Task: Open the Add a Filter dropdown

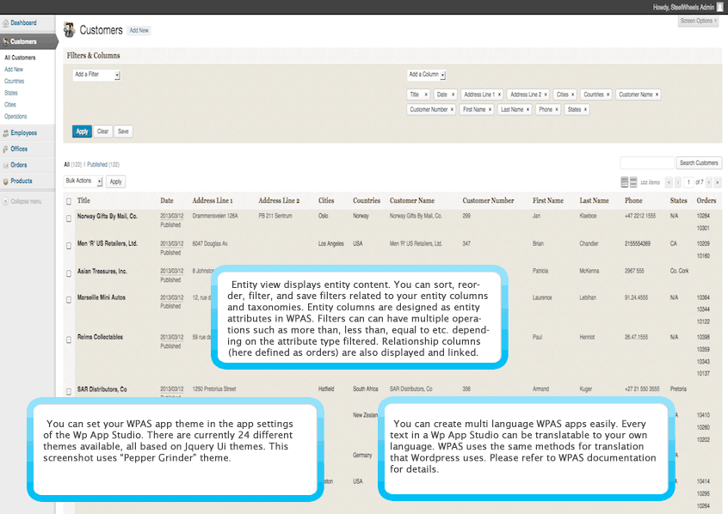Action: (96, 75)
